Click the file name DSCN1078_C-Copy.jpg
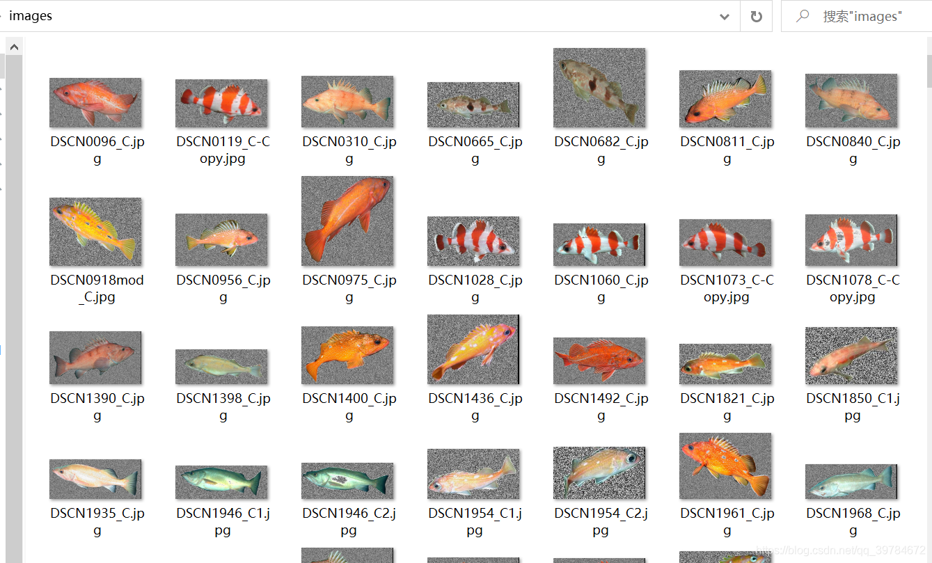 [x=853, y=289]
